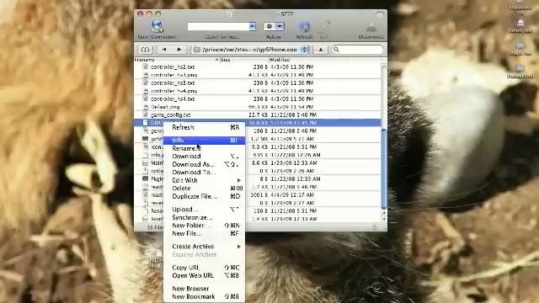Choose Refresh in the context menu
The height and width of the screenshot is (303, 539).
point(204,127)
